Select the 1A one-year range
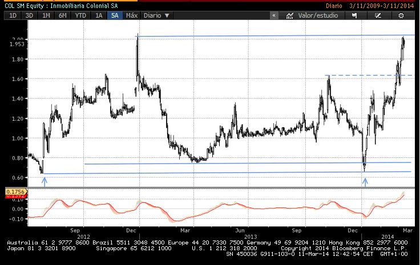Image resolution: width=420 pixels, height=265 pixels. pos(99,15)
